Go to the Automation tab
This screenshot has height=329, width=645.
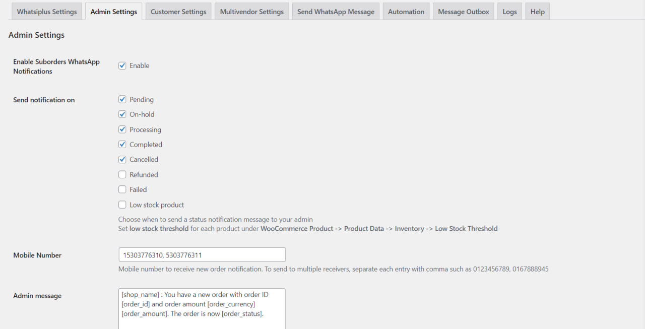coord(406,11)
